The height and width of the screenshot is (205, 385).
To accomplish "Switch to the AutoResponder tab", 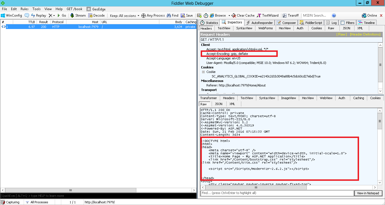I will point(259,23).
